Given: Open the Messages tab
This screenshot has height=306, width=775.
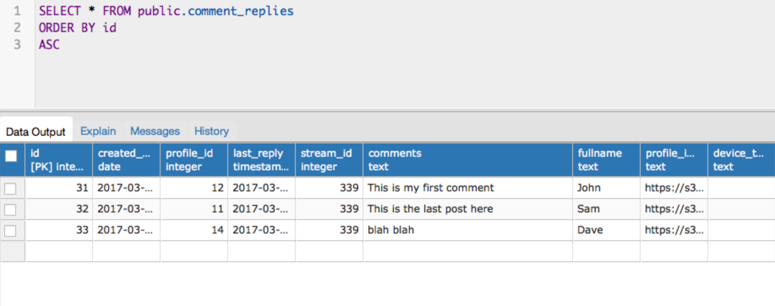Looking at the screenshot, I should point(155,131).
